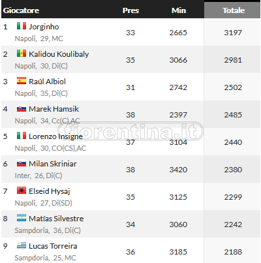
Task: Open Matías Silvestre player link
Action: 56,219
